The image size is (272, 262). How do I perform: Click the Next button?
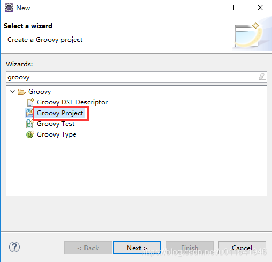coord(137,248)
